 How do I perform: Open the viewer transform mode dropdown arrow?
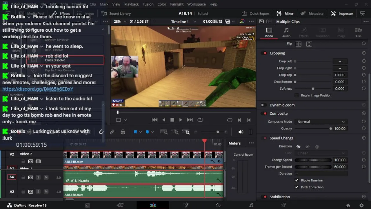coord(126,120)
